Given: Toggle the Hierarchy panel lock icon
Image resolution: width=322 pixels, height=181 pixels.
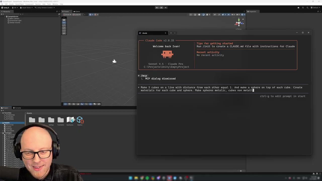Looking at the screenshot, I should pos(57,12).
